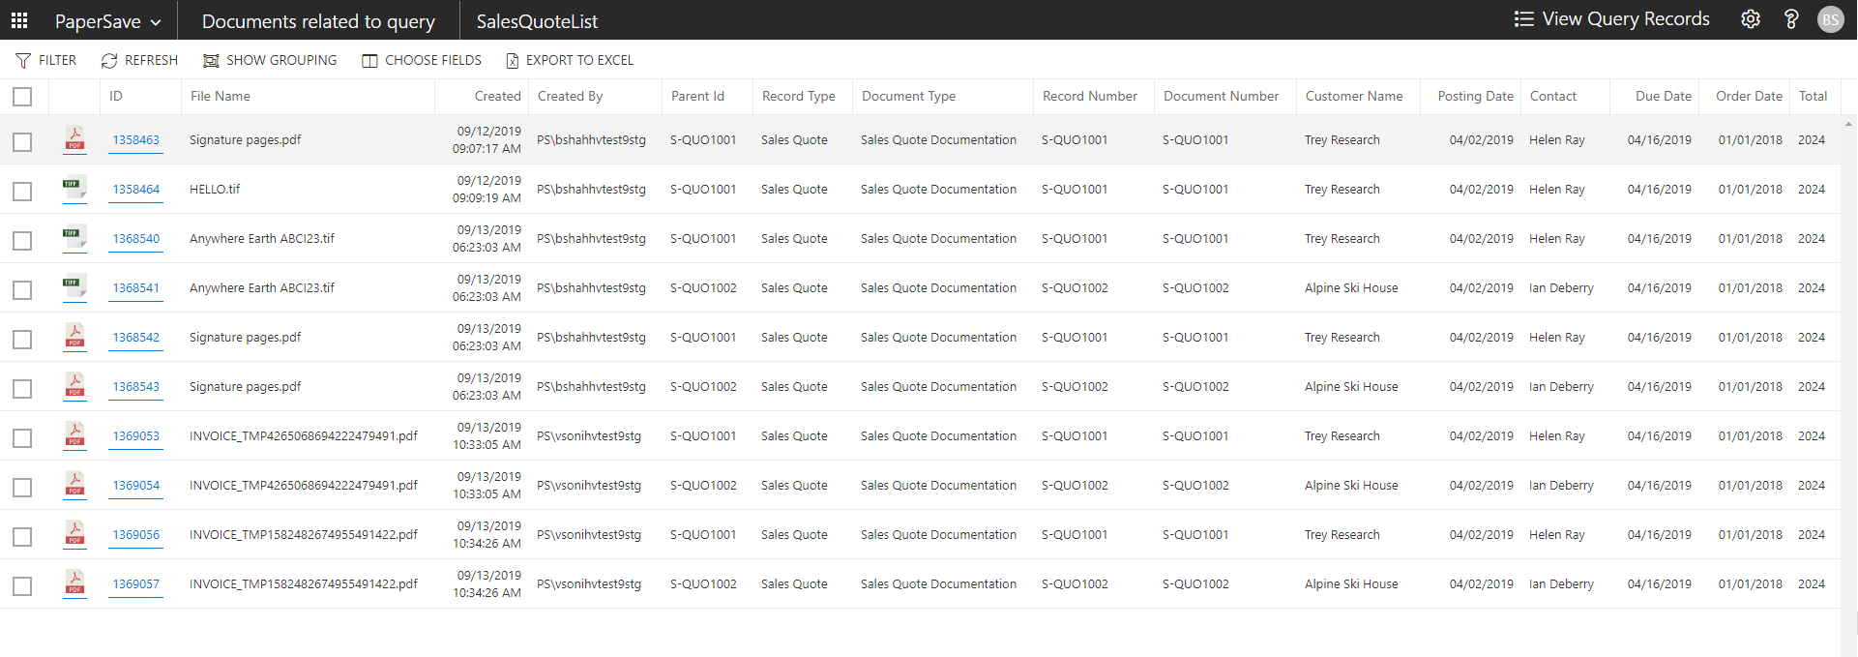Open the Choose Fields column picker

pyautogui.click(x=422, y=61)
